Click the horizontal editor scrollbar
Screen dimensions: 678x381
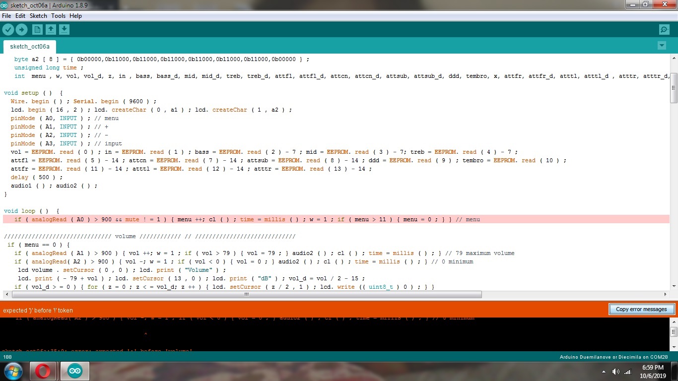[x=245, y=294]
